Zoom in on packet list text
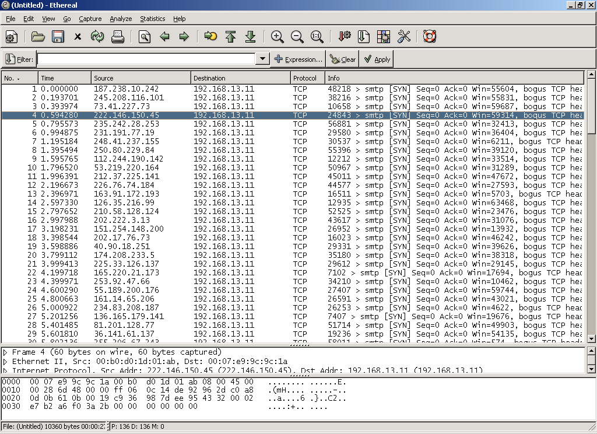597x434 pixels. [278, 37]
